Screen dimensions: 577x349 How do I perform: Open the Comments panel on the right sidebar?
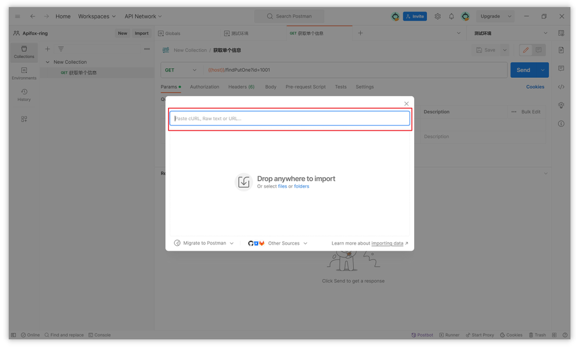pos(561,69)
